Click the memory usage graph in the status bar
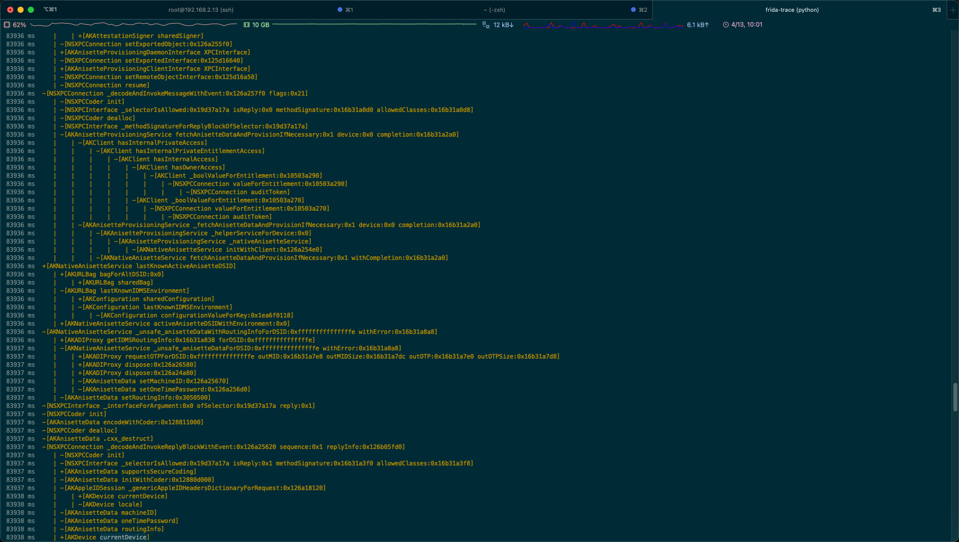 click(x=374, y=25)
